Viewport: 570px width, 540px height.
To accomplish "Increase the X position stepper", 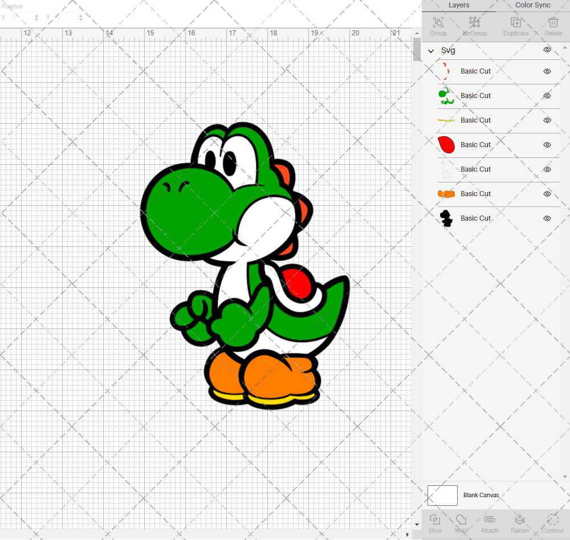I will (x=37, y=15).
